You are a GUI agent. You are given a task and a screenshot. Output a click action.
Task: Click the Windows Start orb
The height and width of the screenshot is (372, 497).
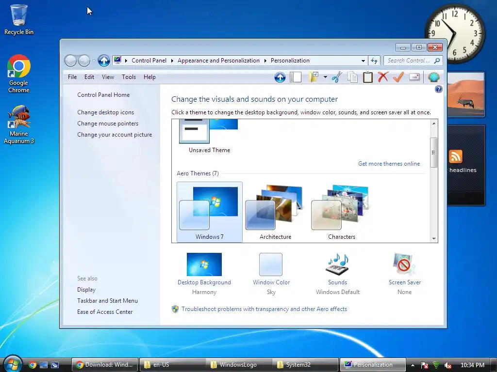tap(12, 364)
